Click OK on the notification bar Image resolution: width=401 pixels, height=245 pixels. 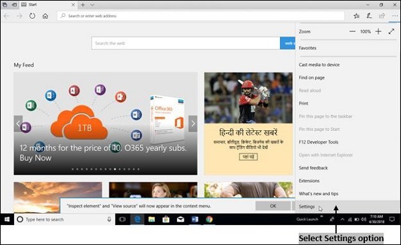click(273, 206)
